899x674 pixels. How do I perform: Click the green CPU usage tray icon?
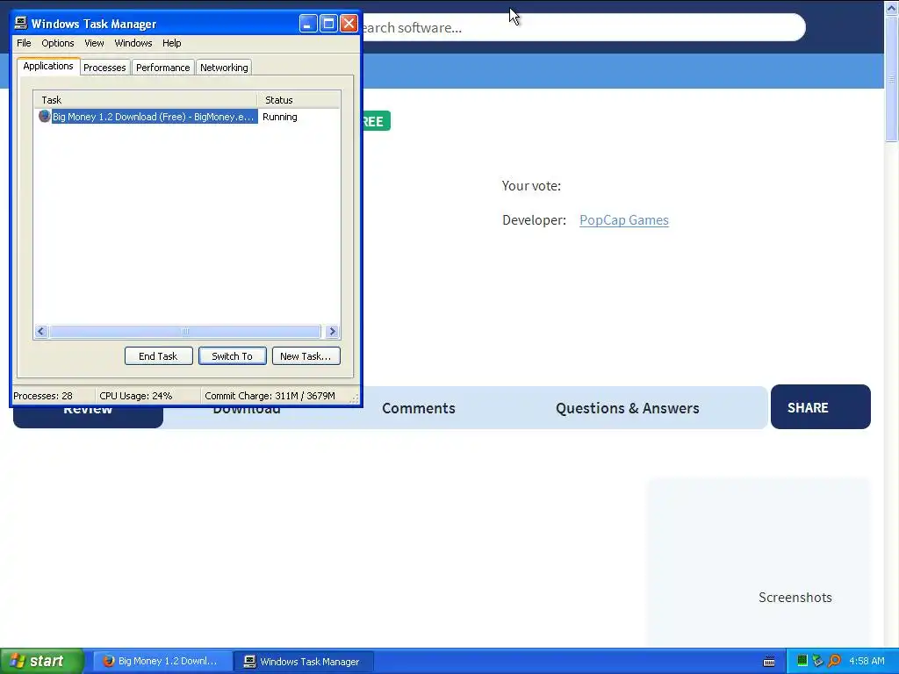(x=802, y=661)
